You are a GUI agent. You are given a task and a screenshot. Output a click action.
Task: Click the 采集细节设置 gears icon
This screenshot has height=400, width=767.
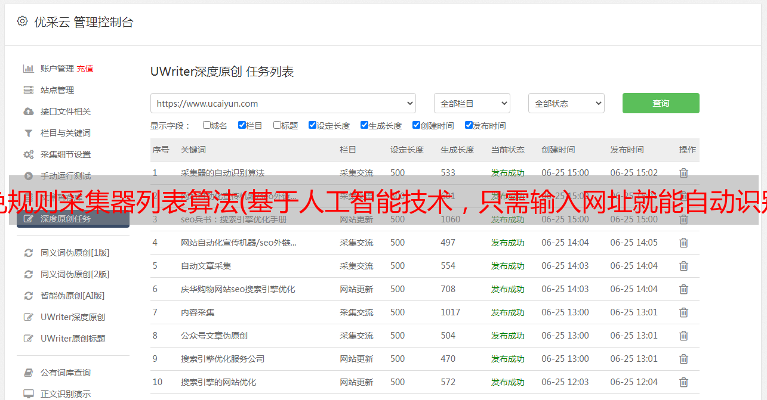tap(28, 154)
